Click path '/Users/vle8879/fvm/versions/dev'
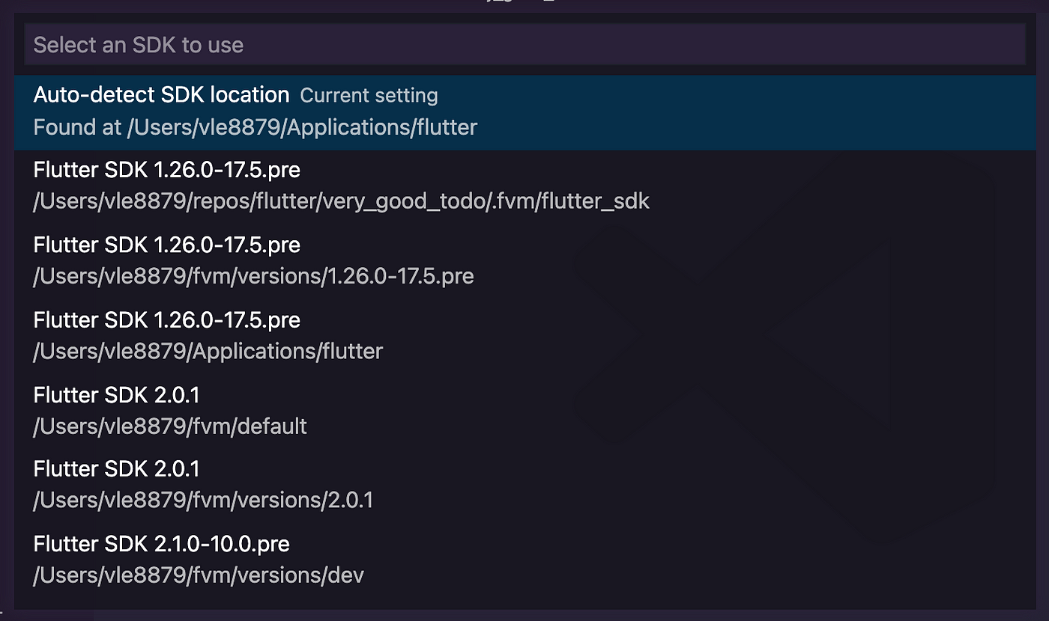 point(199,575)
